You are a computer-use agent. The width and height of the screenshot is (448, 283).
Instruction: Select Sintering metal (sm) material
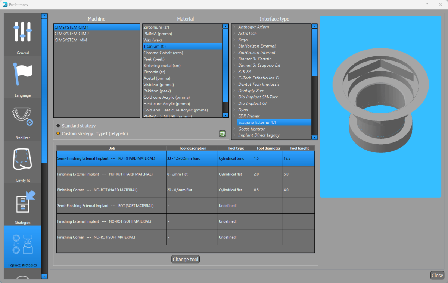click(x=182, y=66)
